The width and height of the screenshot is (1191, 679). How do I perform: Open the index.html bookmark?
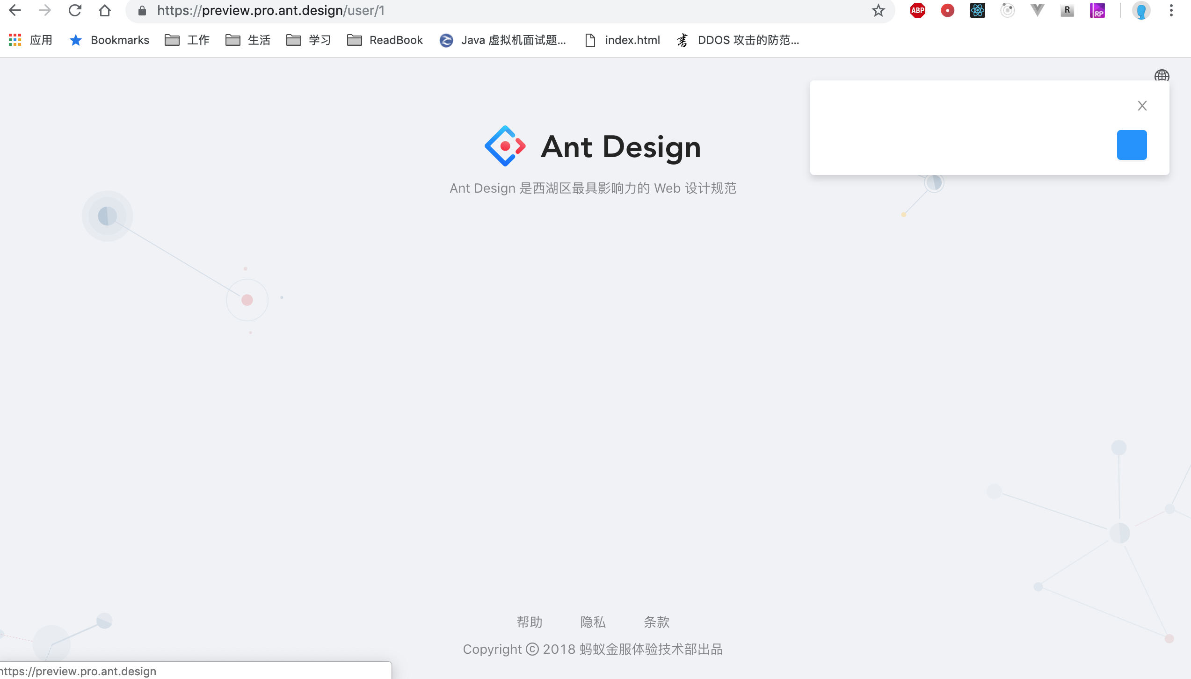pyautogui.click(x=623, y=40)
